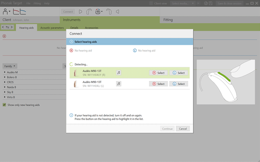Click the Cancel button
This screenshot has height=162, width=260.
tap(183, 128)
